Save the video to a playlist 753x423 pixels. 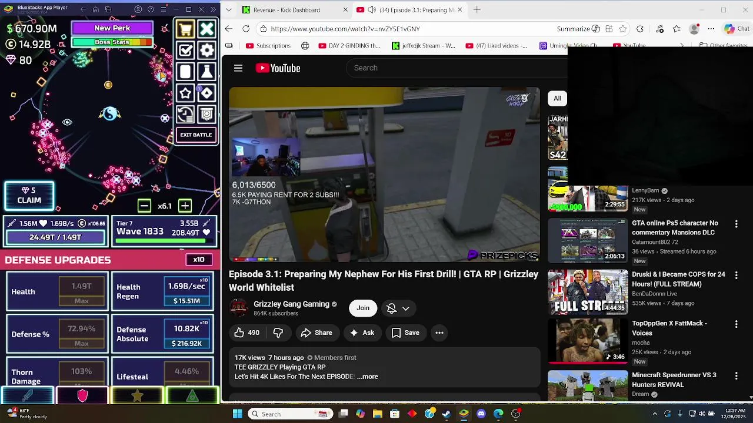(405, 333)
